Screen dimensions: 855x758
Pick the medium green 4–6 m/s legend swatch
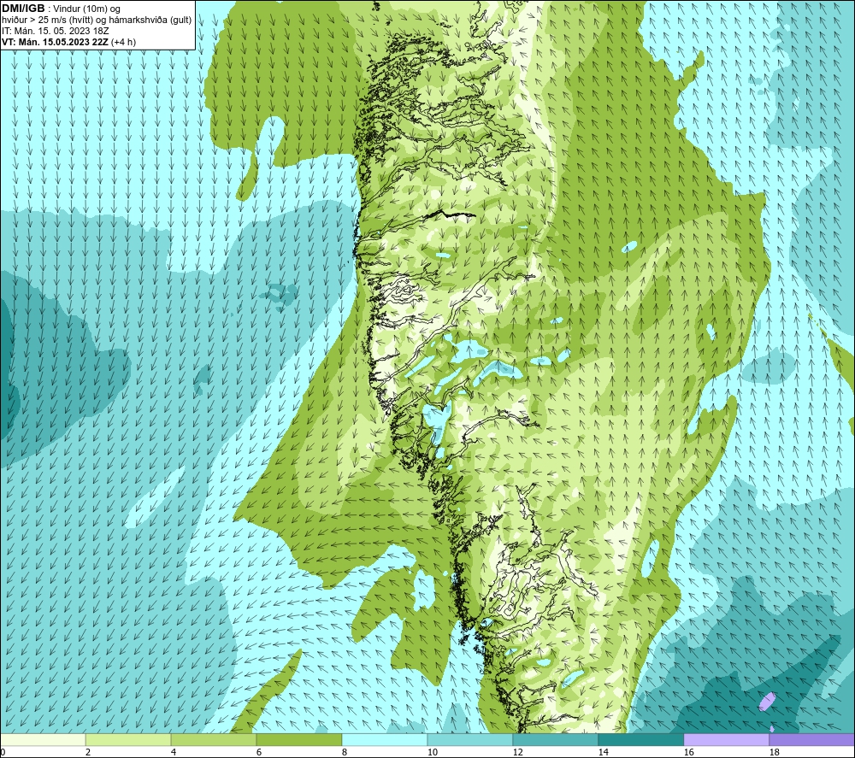[214, 740]
